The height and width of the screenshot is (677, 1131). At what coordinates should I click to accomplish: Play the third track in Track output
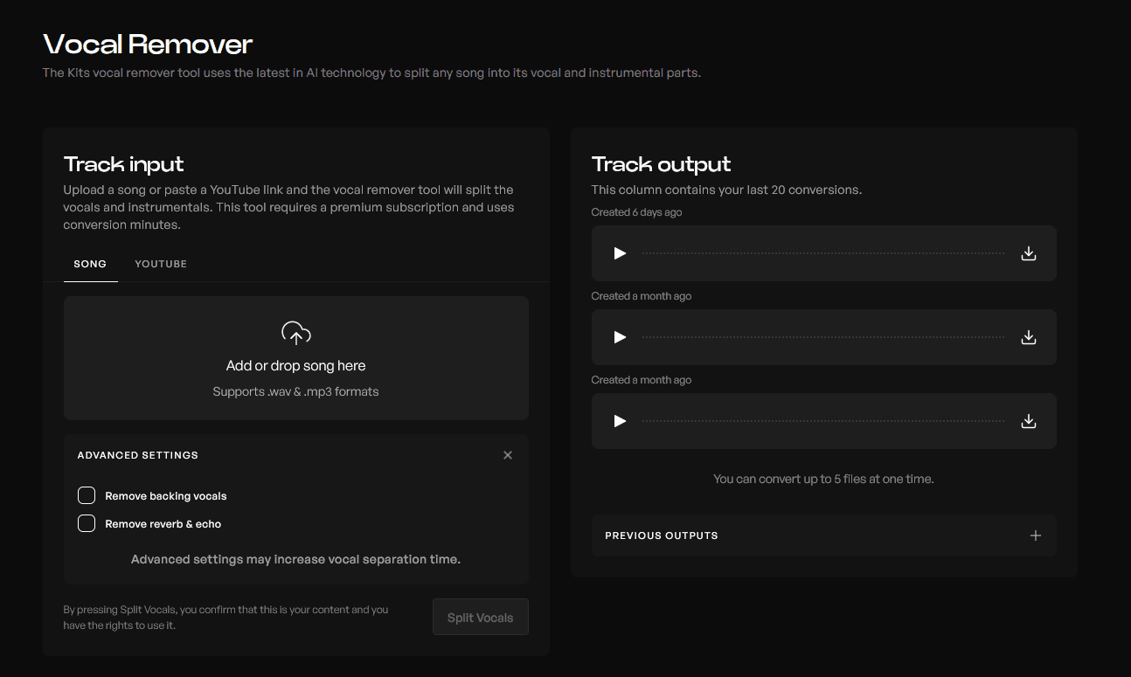pyautogui.click(x=620, y=421)
